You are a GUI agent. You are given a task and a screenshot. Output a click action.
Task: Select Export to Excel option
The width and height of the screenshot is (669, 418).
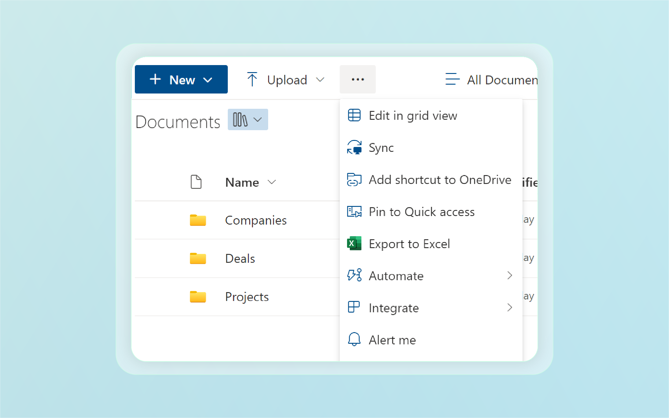coord(431,244)
